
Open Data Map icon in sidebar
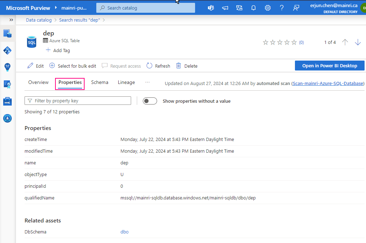click(7, 50)
